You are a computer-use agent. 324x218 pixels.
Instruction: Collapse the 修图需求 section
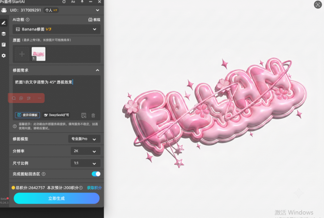(x=97, y=70)
